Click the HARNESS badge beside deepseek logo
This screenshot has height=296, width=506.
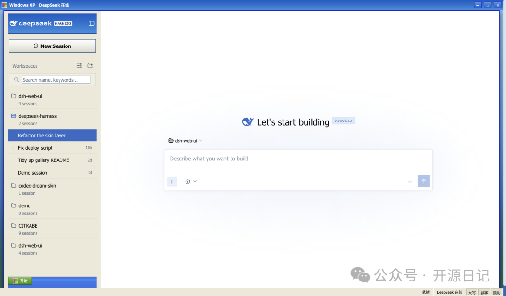click(x=63, y=23)
